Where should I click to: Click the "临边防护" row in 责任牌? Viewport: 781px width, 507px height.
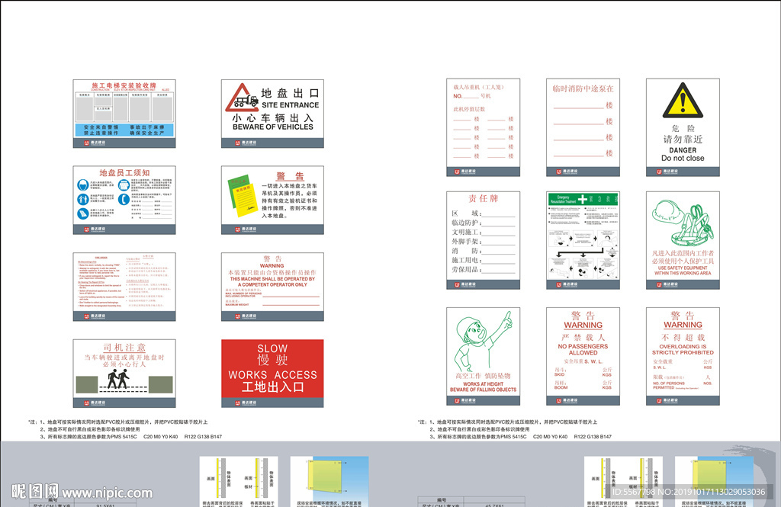[x=483, y=223]
